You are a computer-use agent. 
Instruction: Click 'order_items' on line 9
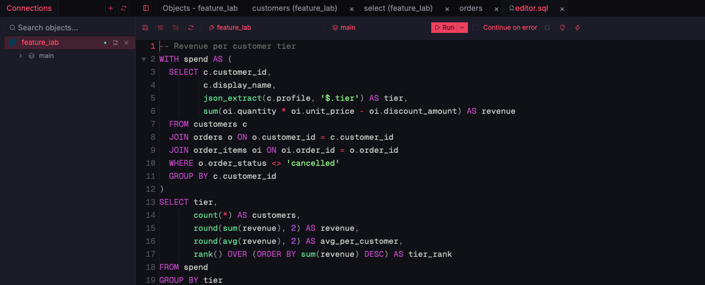point(220,150)
